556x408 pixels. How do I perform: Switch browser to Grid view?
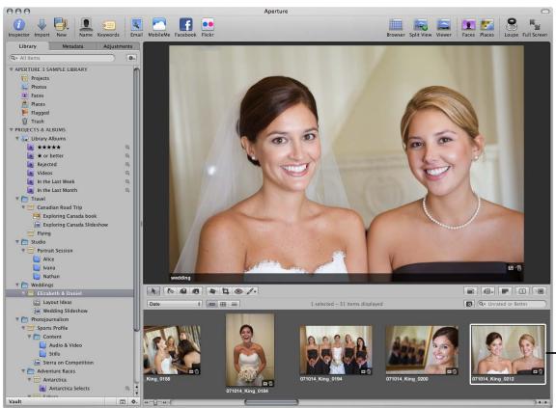coord(223,304)
